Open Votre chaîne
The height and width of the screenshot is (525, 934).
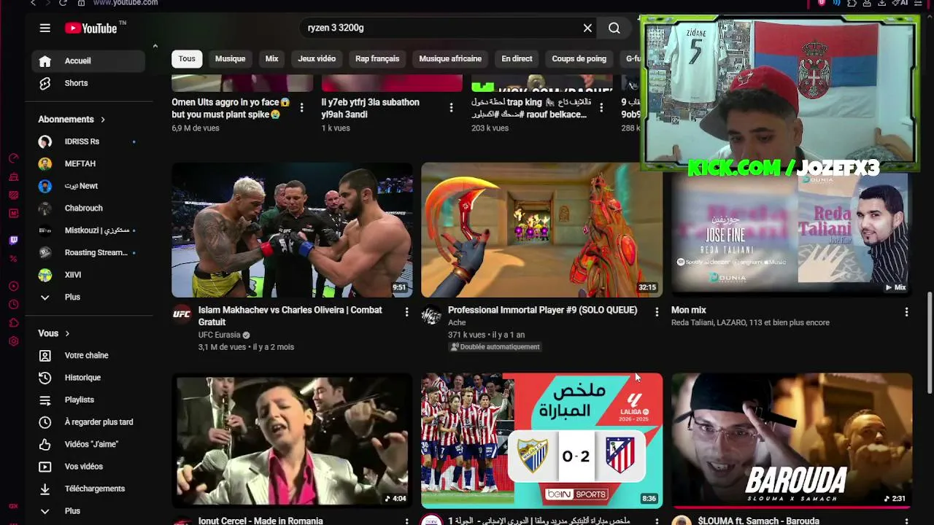(x=88, y=356)
